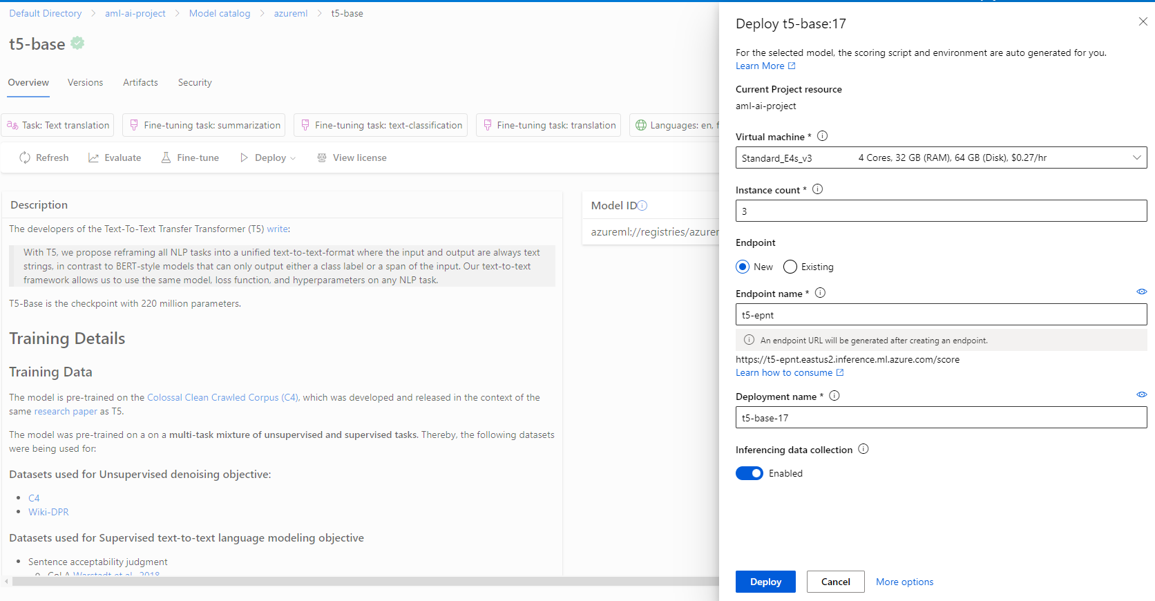Click the Refresh icon in toolbar
The image size is (1155, 601).
pyautogui.click(x=25, y=158)
